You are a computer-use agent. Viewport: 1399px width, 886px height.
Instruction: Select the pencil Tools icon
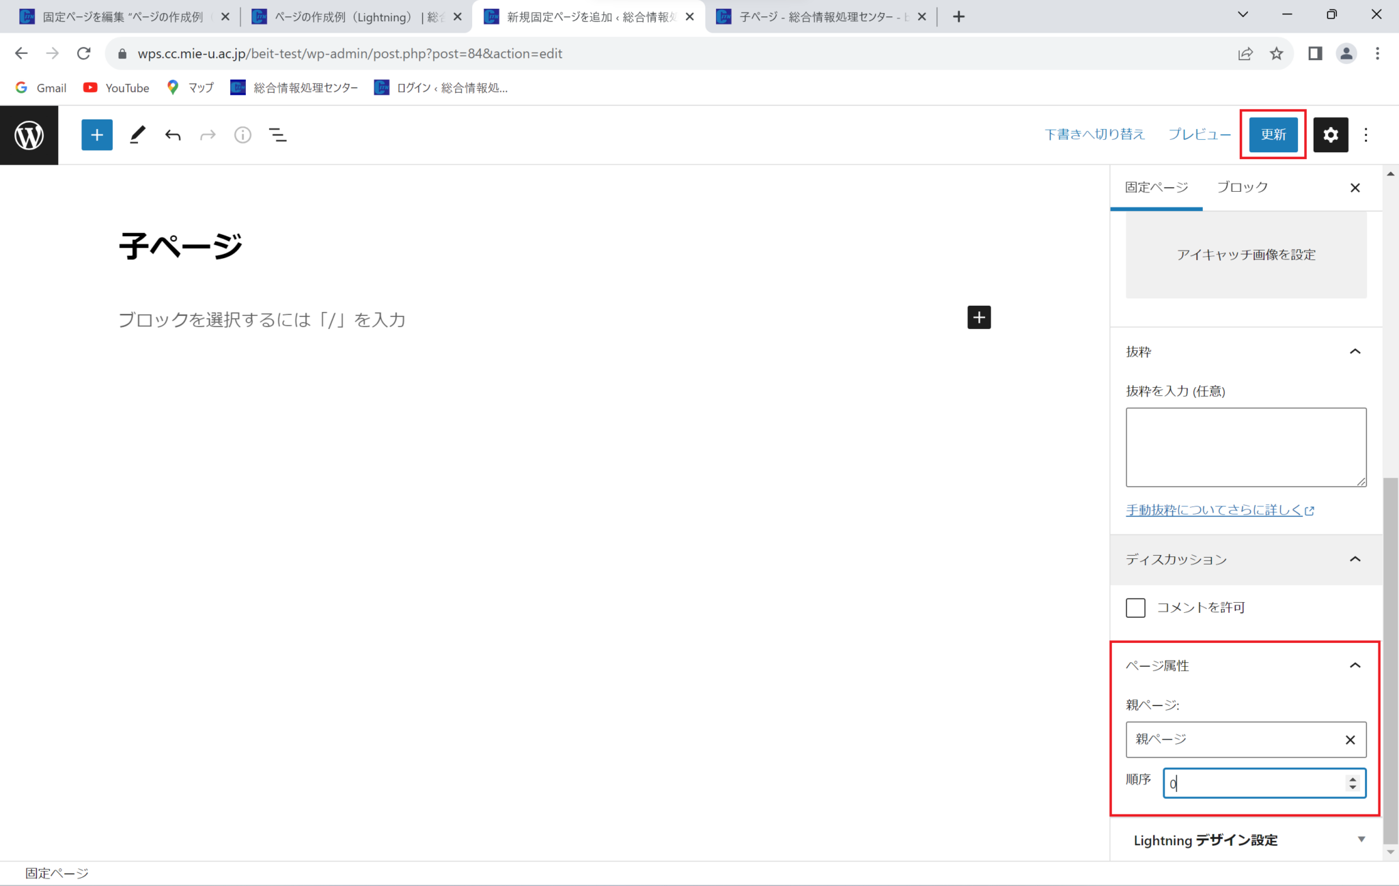tap(137, 135)
